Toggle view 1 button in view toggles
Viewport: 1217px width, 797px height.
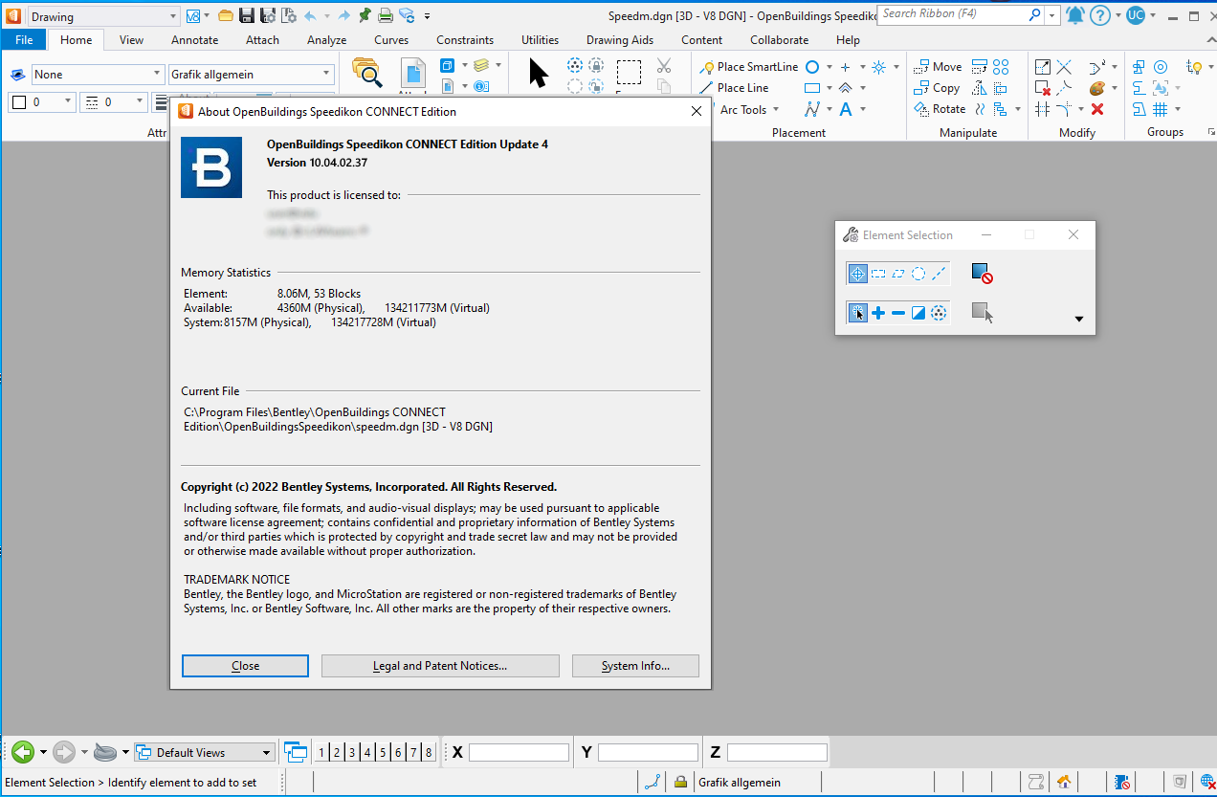point(321,753)
